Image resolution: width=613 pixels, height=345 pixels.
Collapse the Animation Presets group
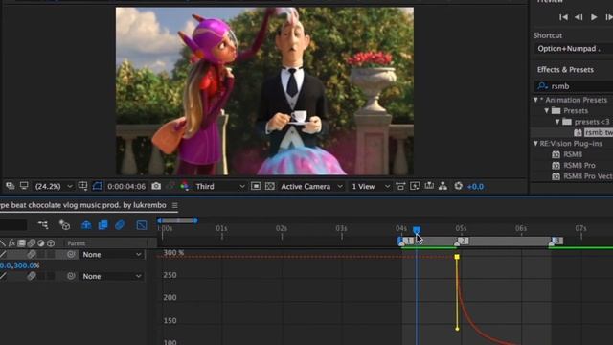pyautogui.click(x=536, y=100)
